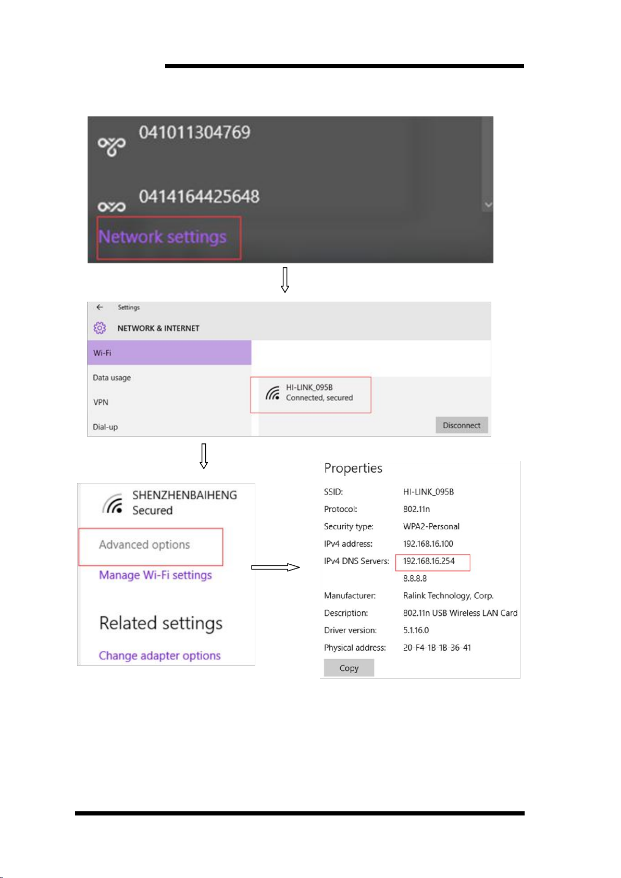The height and width of the screenshot is (878, 621).
Task: Click the IPv4 address 192.168.16.100
Action: [x=428, y=543]
